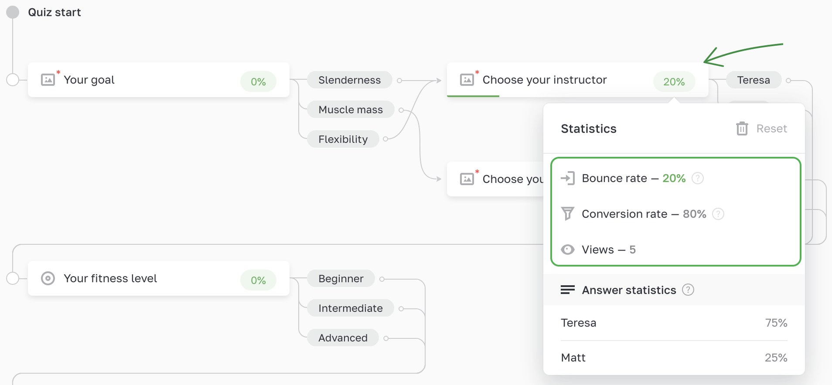Click the trash icon beside Reset
Screen dimensions: 832x385
[742, 128]
